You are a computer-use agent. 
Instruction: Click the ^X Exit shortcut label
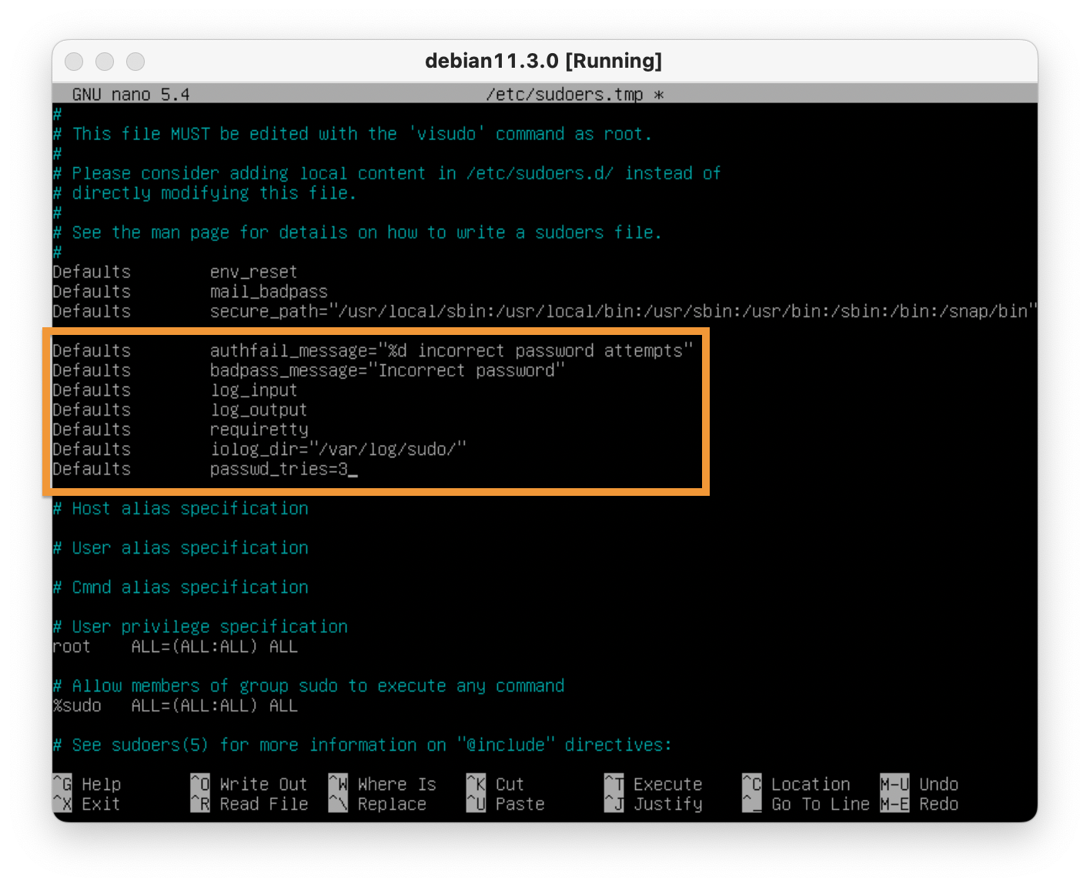pos(87,804)
